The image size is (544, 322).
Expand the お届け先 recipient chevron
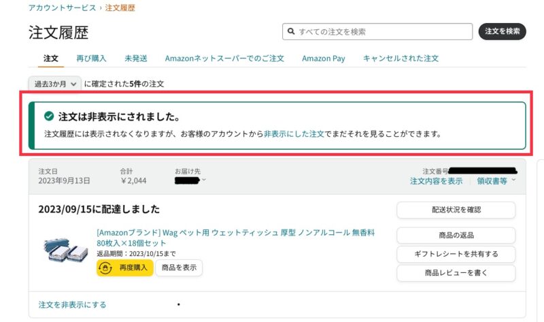(x=203, y=180)
